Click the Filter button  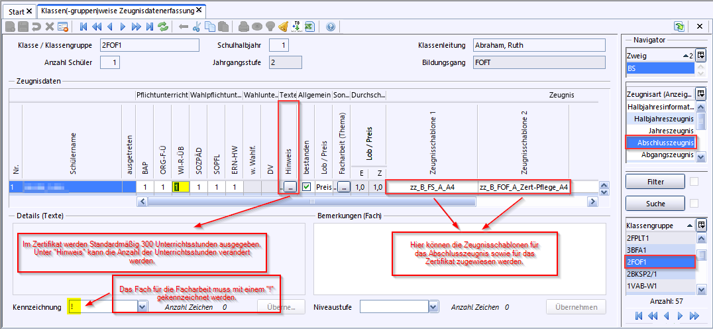tap(645, 182)
